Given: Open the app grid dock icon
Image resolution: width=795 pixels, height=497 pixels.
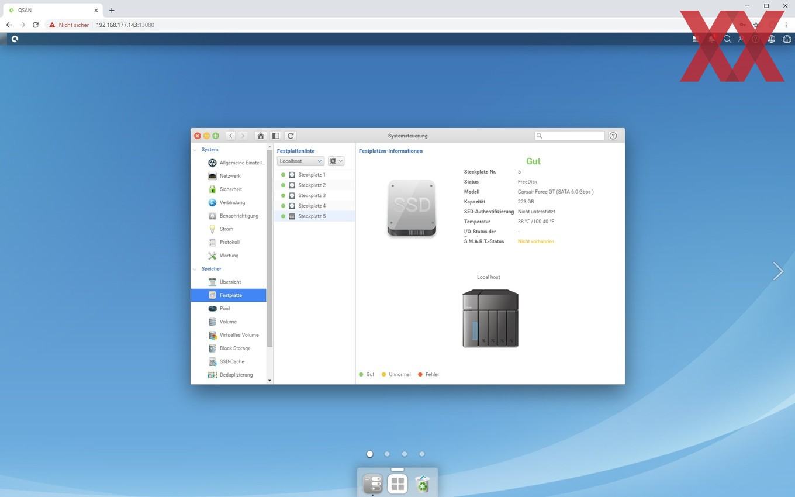Looking at the screenshot, I should [x=397, y=484].
